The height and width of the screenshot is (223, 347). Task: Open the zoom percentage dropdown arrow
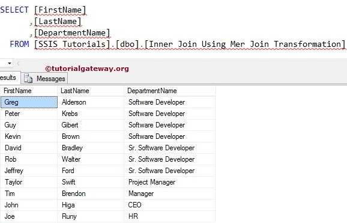9,63
